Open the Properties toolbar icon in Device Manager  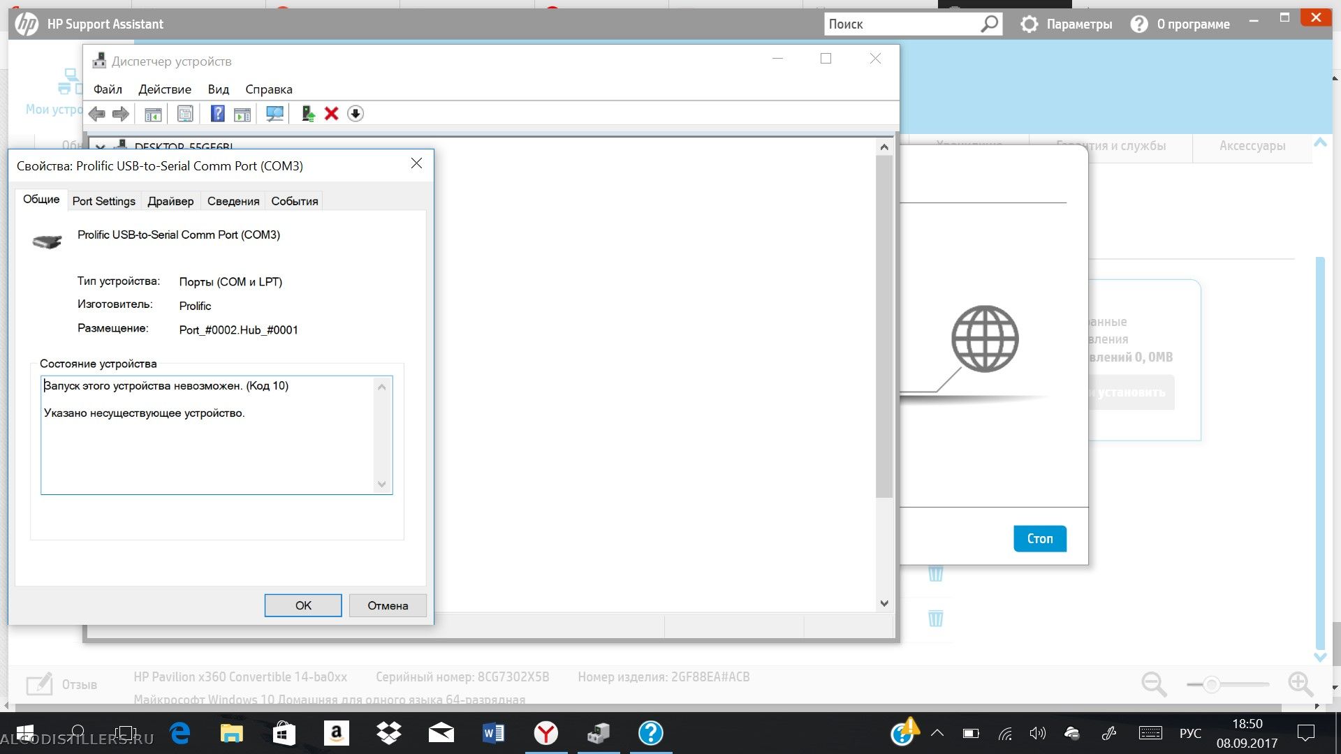[x=185, y=114]
